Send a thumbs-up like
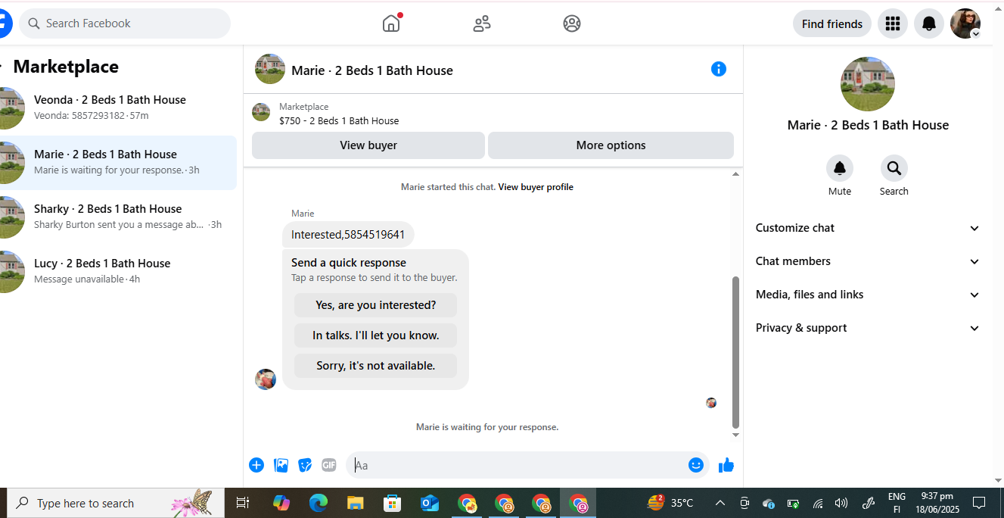The width and height of the screenshot is (1004, 518). pyautogui.click(x=726, y=465)
